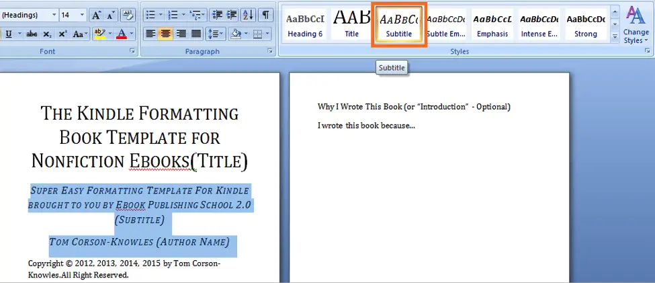Align text left
This screenshot has height=283, width=655.
tap(150, 34)
